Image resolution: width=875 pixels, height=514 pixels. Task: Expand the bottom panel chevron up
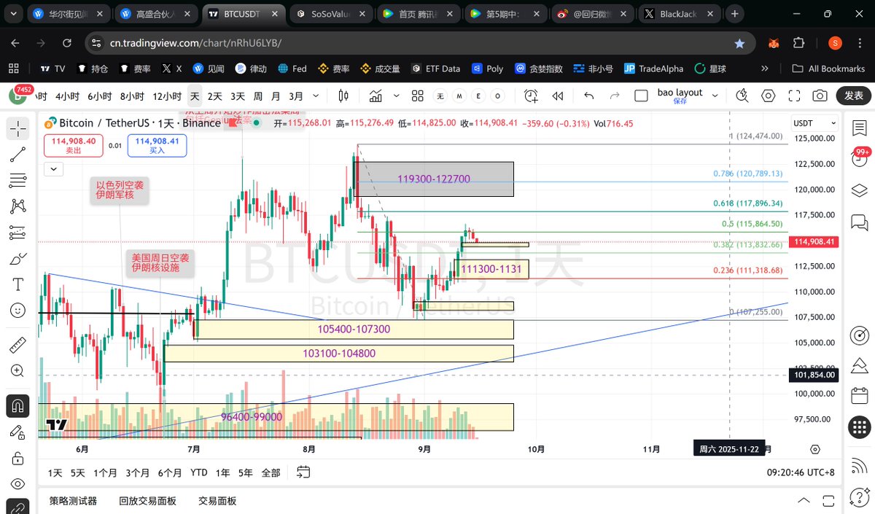pos(804,501)
